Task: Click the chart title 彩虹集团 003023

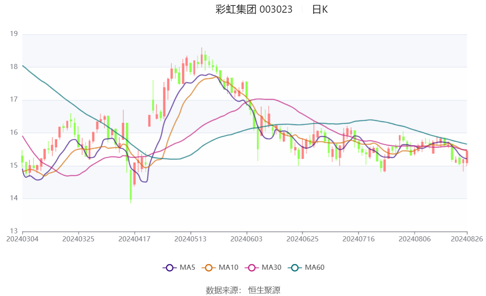Action: click(x=254, y=10)
